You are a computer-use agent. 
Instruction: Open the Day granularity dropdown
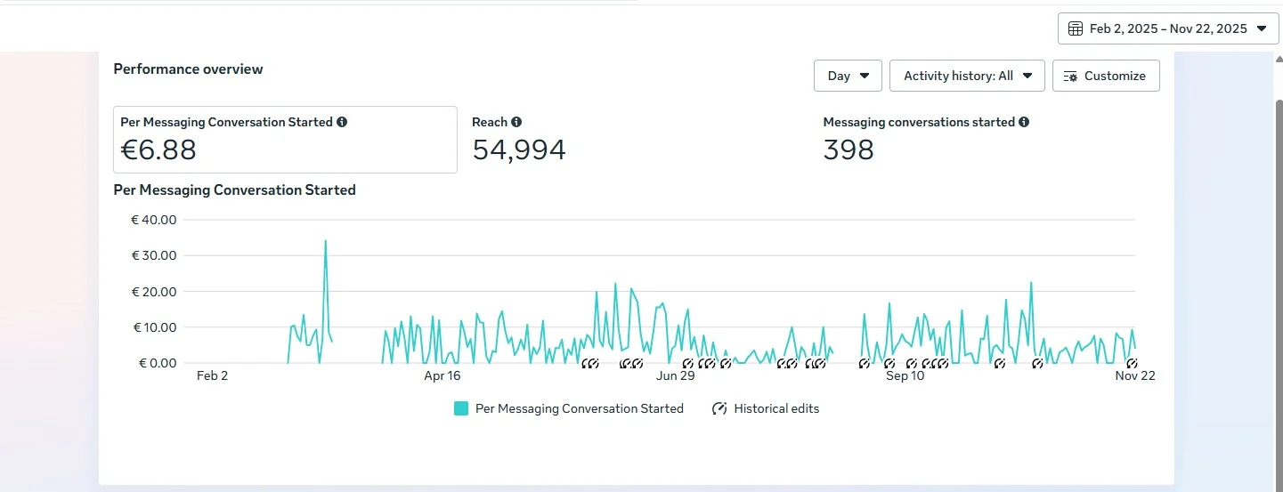[x=848, y=76]
